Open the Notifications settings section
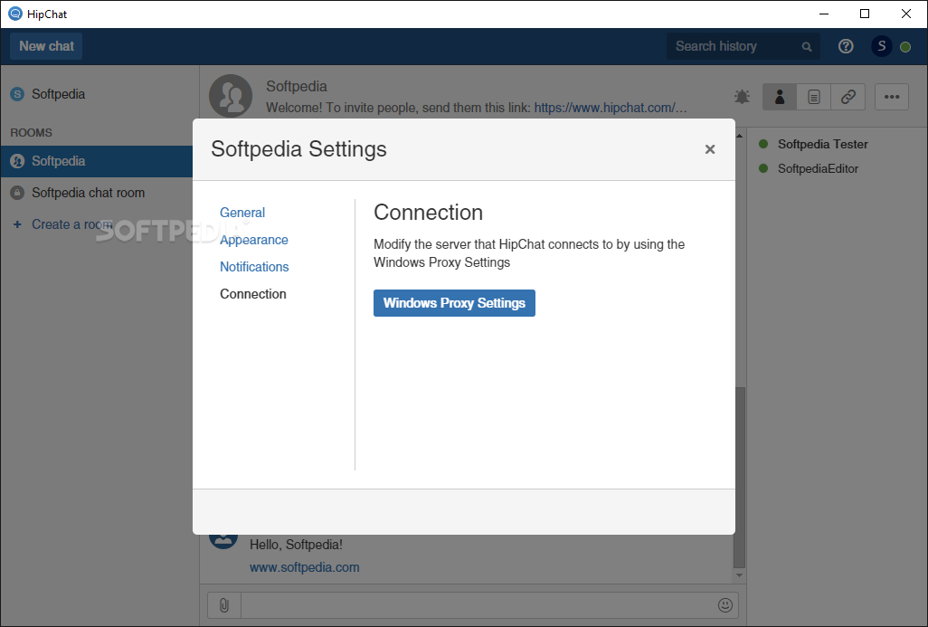This screenshot has width=928, height=627. [254, 267]
